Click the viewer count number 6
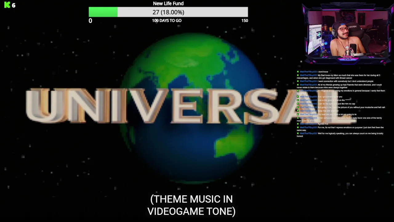 click(14, 5)
